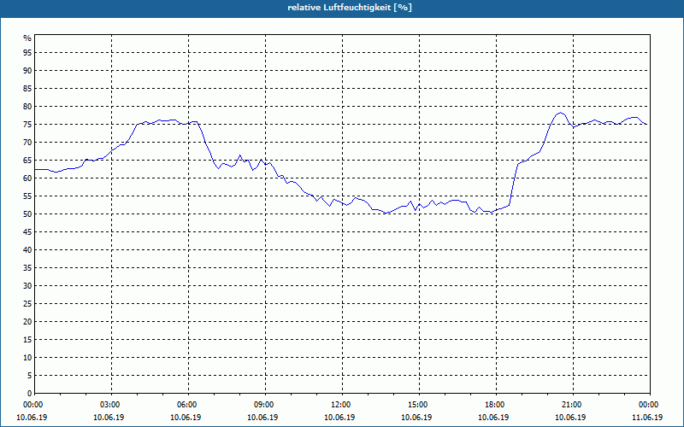Click the 90 y-axis label
This screenshot has width=684, height=427.
click(x=27, y=71)
